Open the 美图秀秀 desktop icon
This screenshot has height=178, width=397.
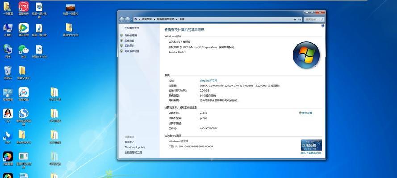24,8
